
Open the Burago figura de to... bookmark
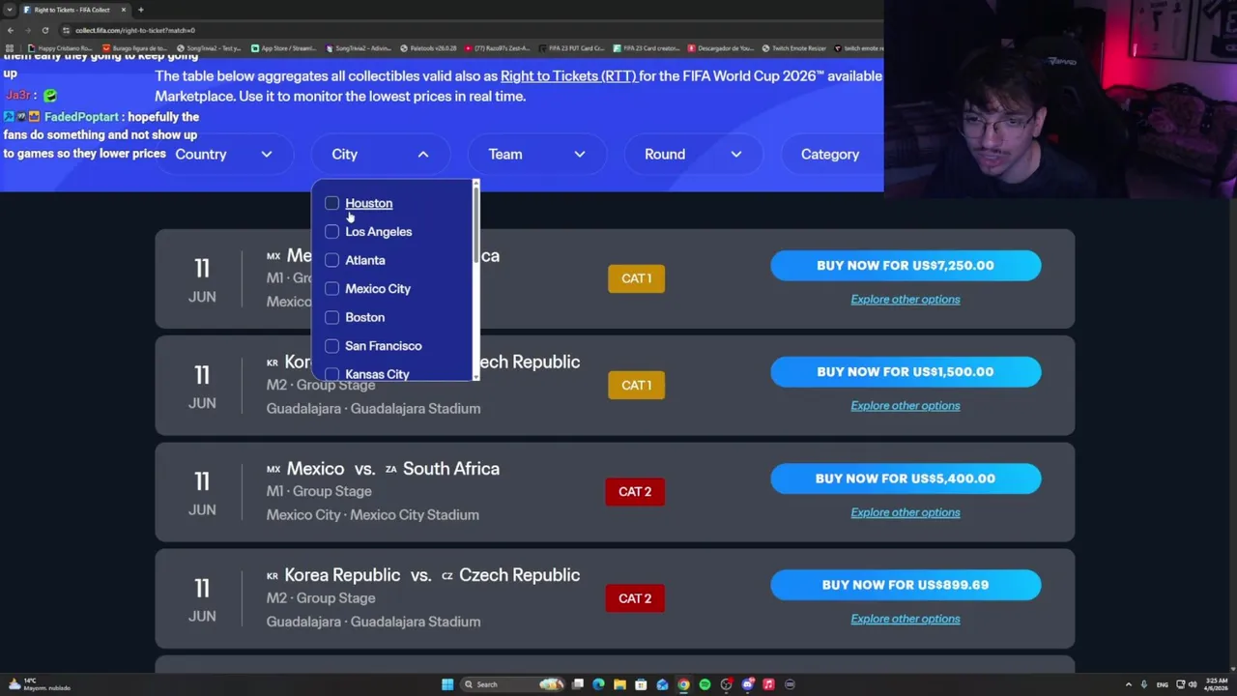click(134, 48)
